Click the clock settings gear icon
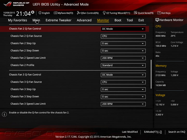Screen dimensions: 187x140 33,12
